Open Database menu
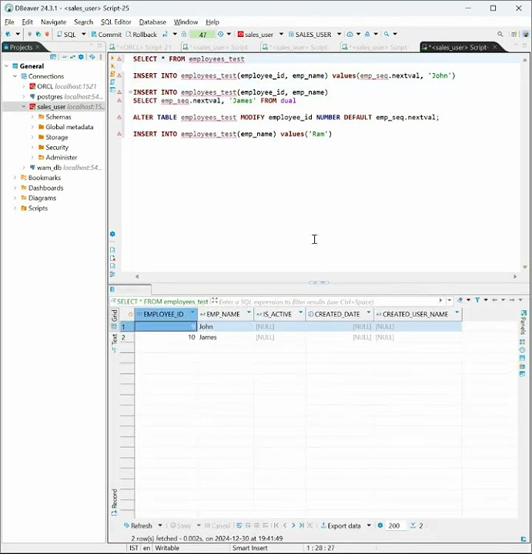The height and width of the screenshot is (554, 532). pos(152,22)
